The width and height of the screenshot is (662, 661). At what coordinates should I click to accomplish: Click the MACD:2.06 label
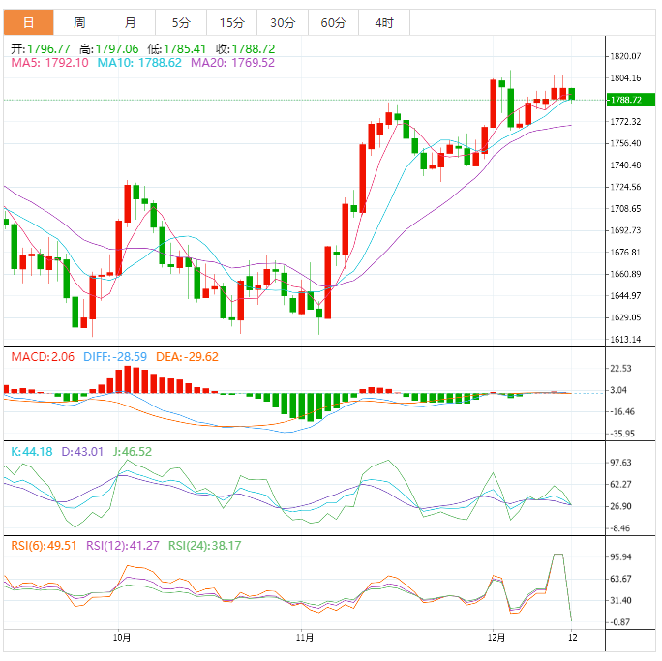(43, 357)
